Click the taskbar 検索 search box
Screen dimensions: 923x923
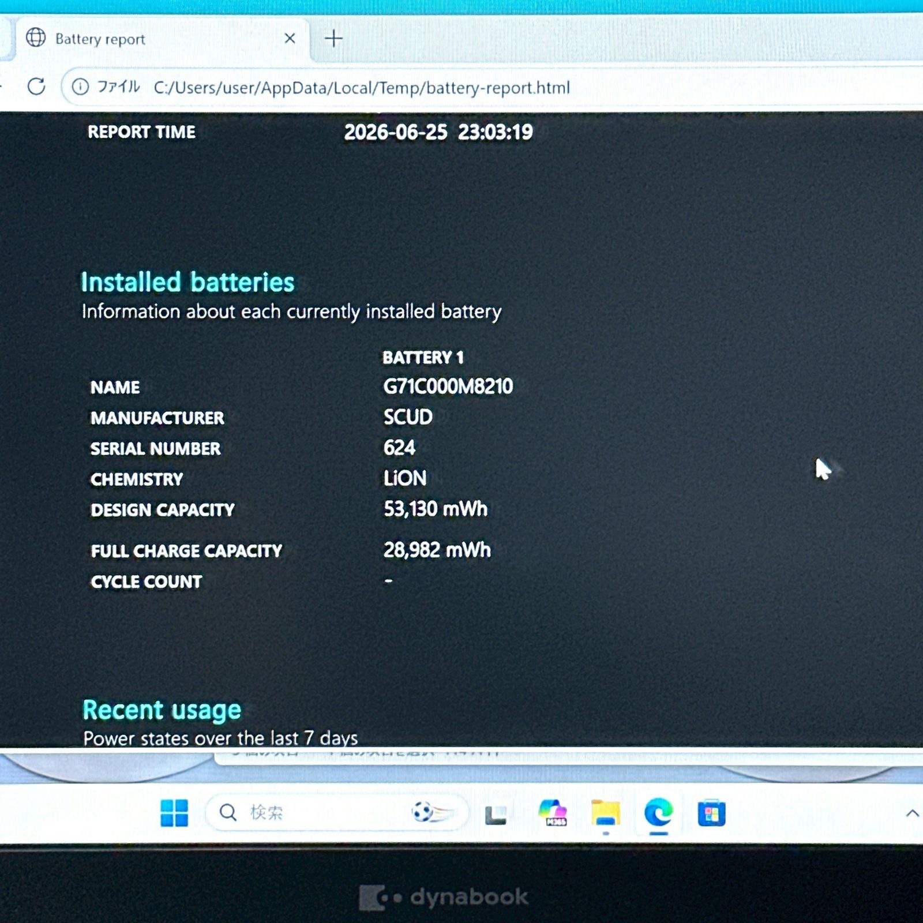click(336, 813)
